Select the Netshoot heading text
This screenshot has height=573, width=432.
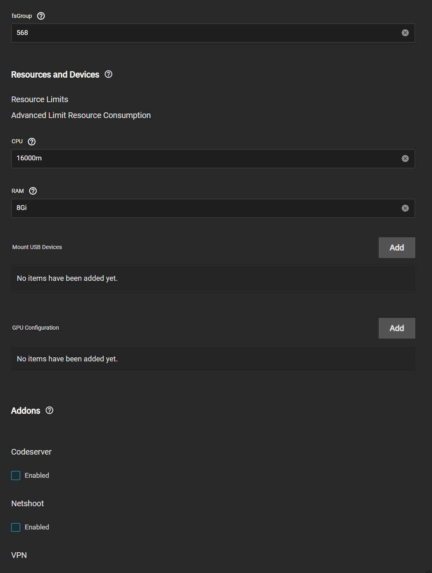pos(28,503)
